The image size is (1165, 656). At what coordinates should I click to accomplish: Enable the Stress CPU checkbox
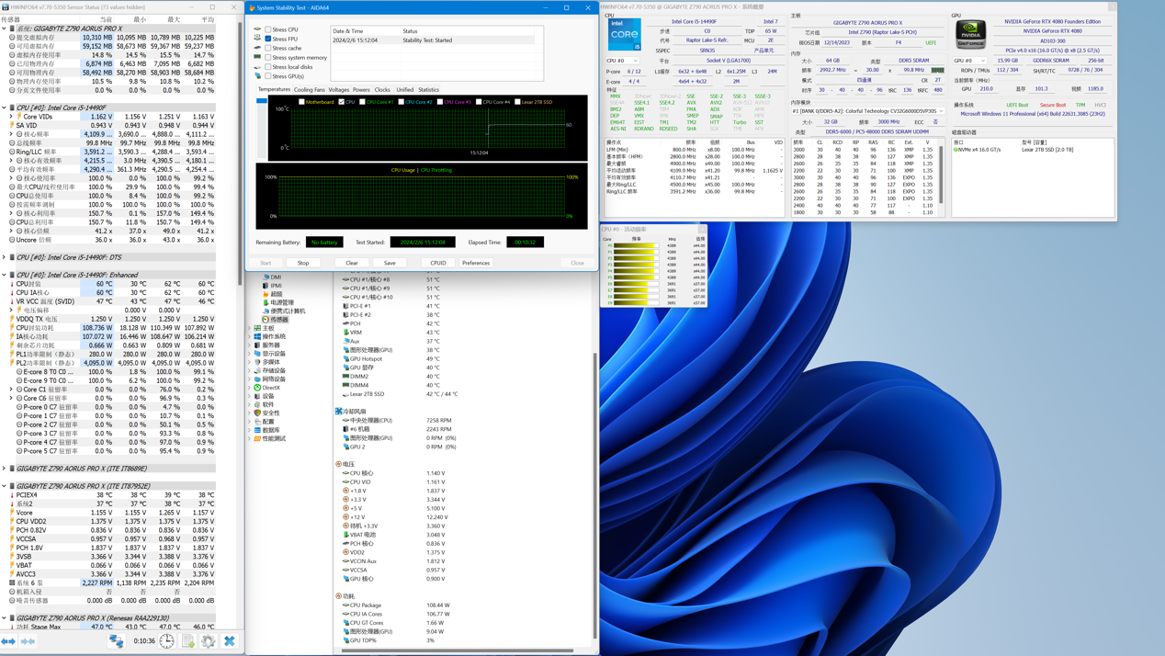click(x=268, y=29)
